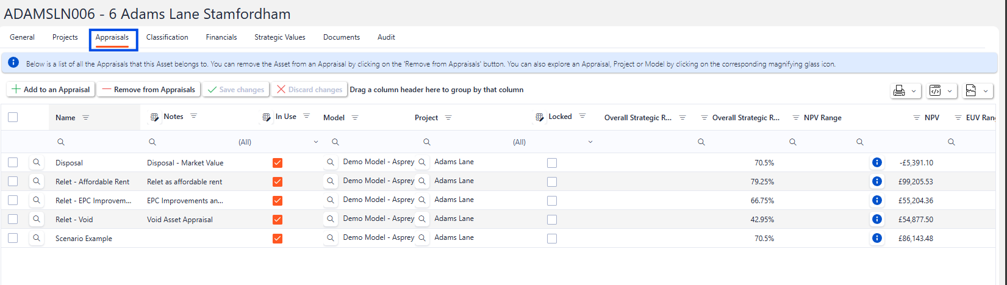
Task: Open the In Use (All) filter dropdown
Action: 315,142
